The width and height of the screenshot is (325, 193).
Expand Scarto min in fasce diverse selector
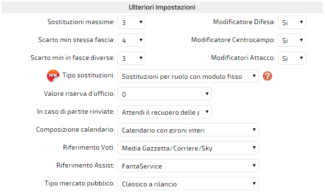(x=132, y=58)
